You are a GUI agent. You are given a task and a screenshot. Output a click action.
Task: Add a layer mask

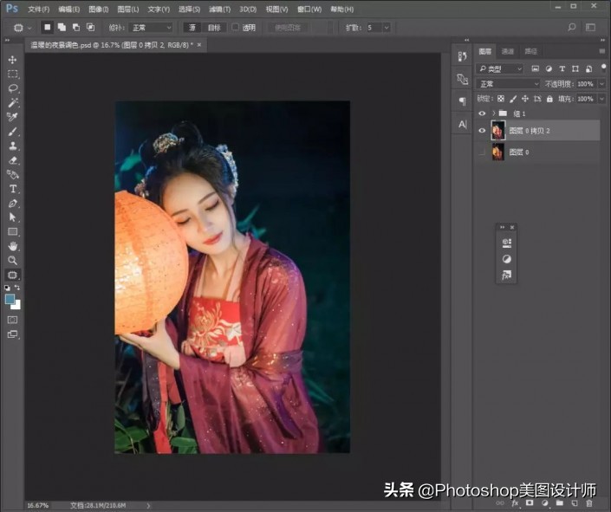530,503
